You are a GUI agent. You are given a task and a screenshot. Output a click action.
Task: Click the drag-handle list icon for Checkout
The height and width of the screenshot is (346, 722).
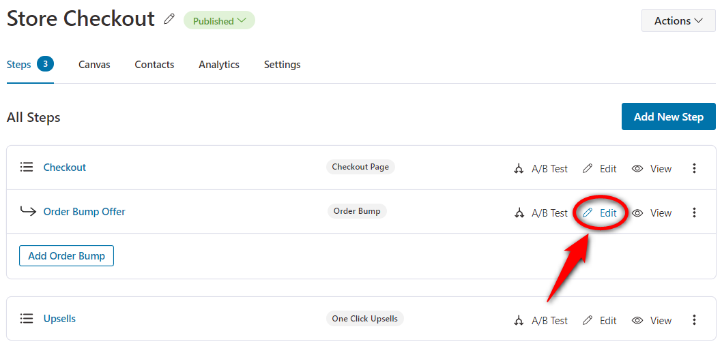point(27,167)
